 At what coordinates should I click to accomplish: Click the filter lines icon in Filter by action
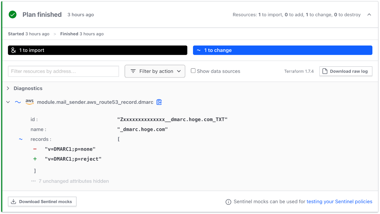(133, 71)
